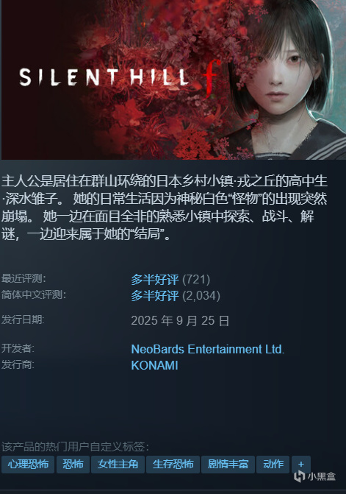Select the 生存恐怖 tag

pyautogui.click(x=173, y=464)
